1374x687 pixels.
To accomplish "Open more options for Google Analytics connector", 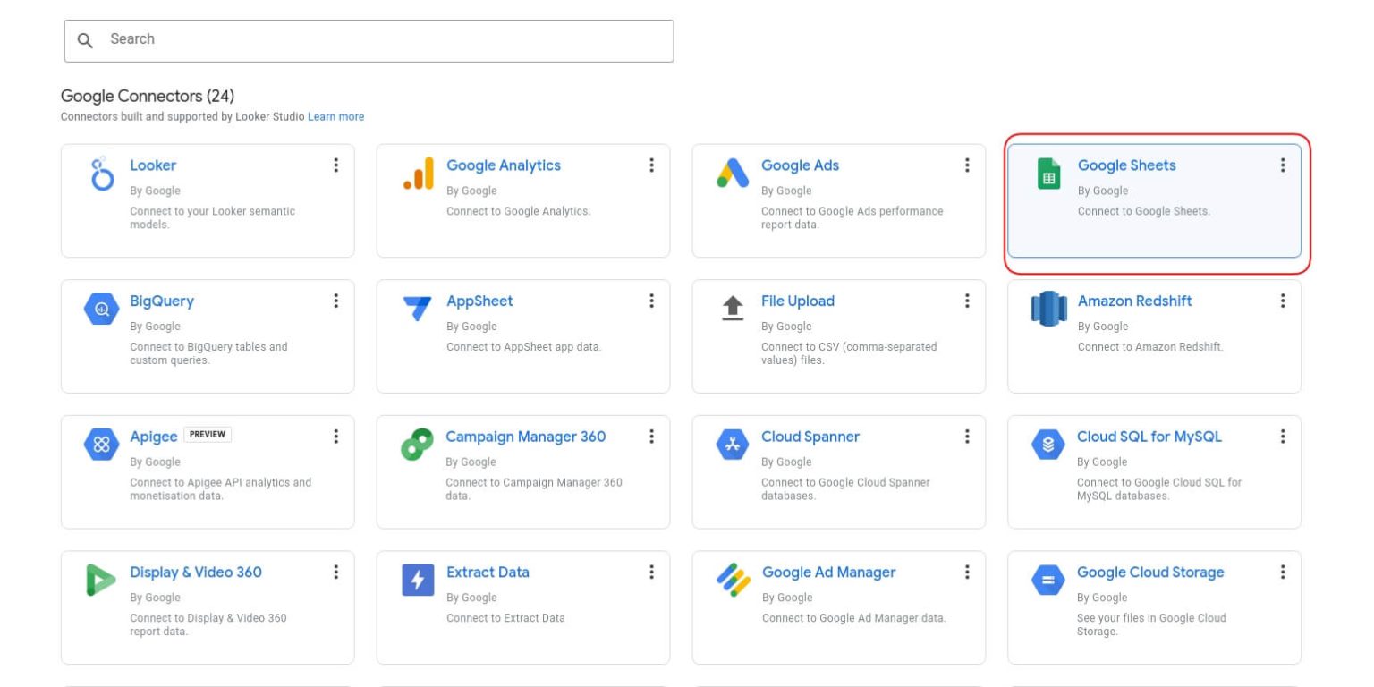I will [x=651, y=165].
